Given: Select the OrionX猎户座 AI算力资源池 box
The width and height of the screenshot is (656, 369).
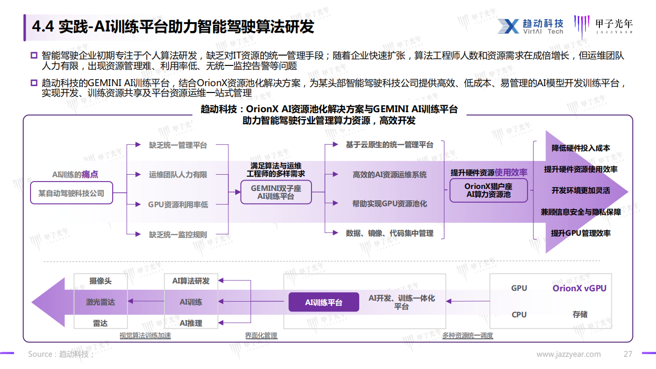Looking at the screenshot, I should (489, 190).
